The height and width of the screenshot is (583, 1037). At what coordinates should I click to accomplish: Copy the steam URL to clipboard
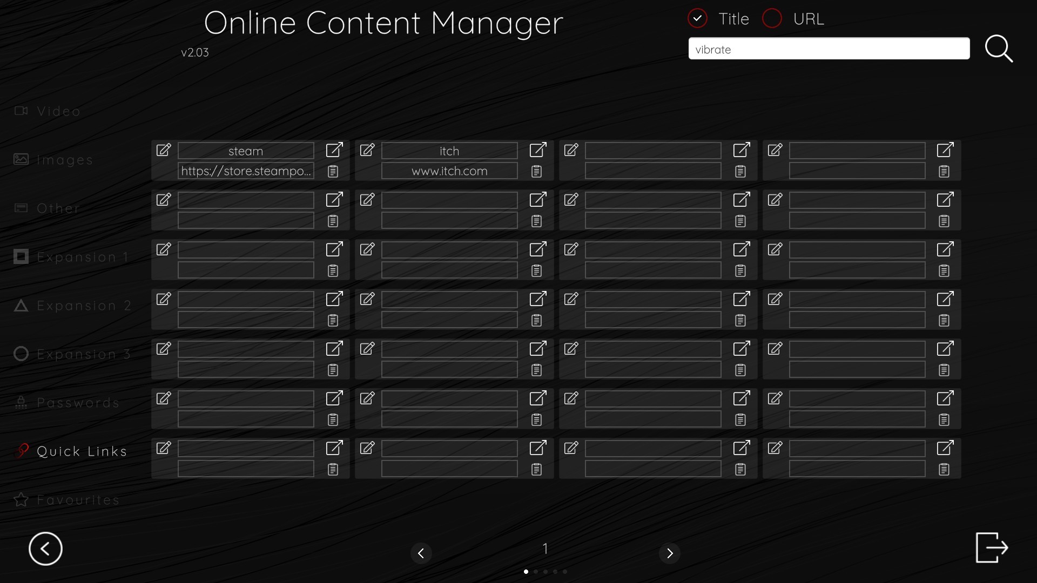(333, 171)
